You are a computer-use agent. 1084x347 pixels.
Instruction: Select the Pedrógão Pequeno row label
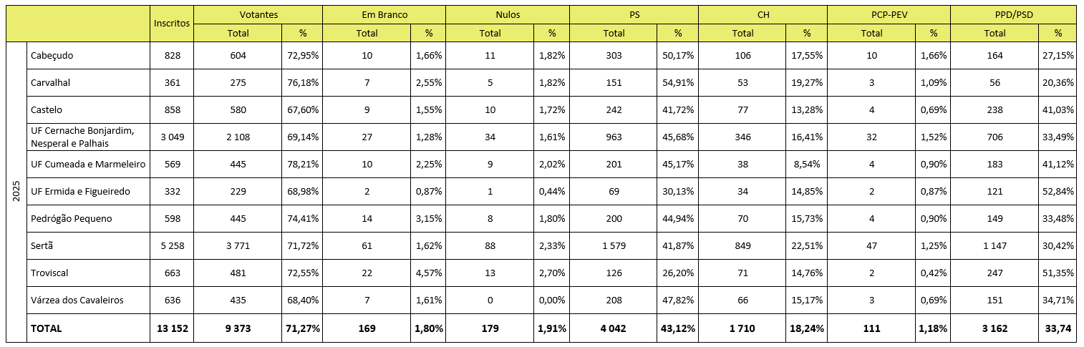tap(71, 219)
